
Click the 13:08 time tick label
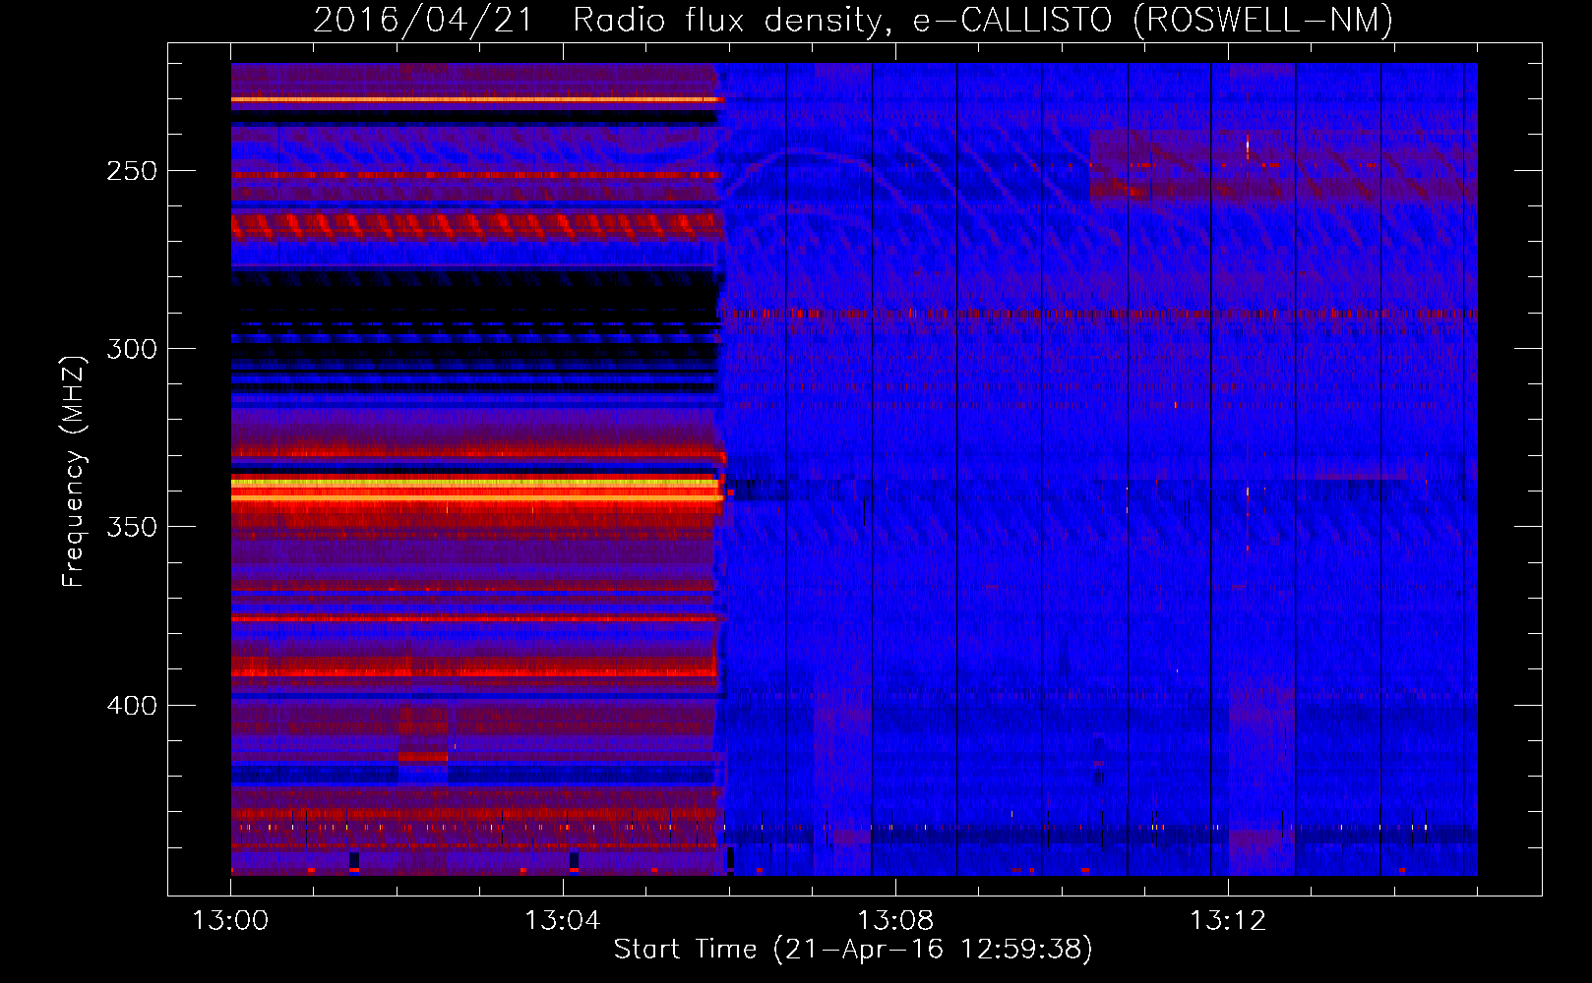[895, 921]
